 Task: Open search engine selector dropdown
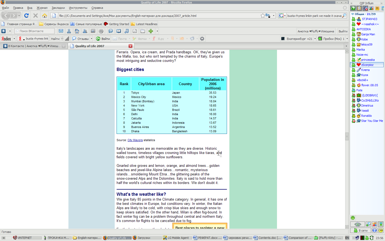(x=282, y=16)
